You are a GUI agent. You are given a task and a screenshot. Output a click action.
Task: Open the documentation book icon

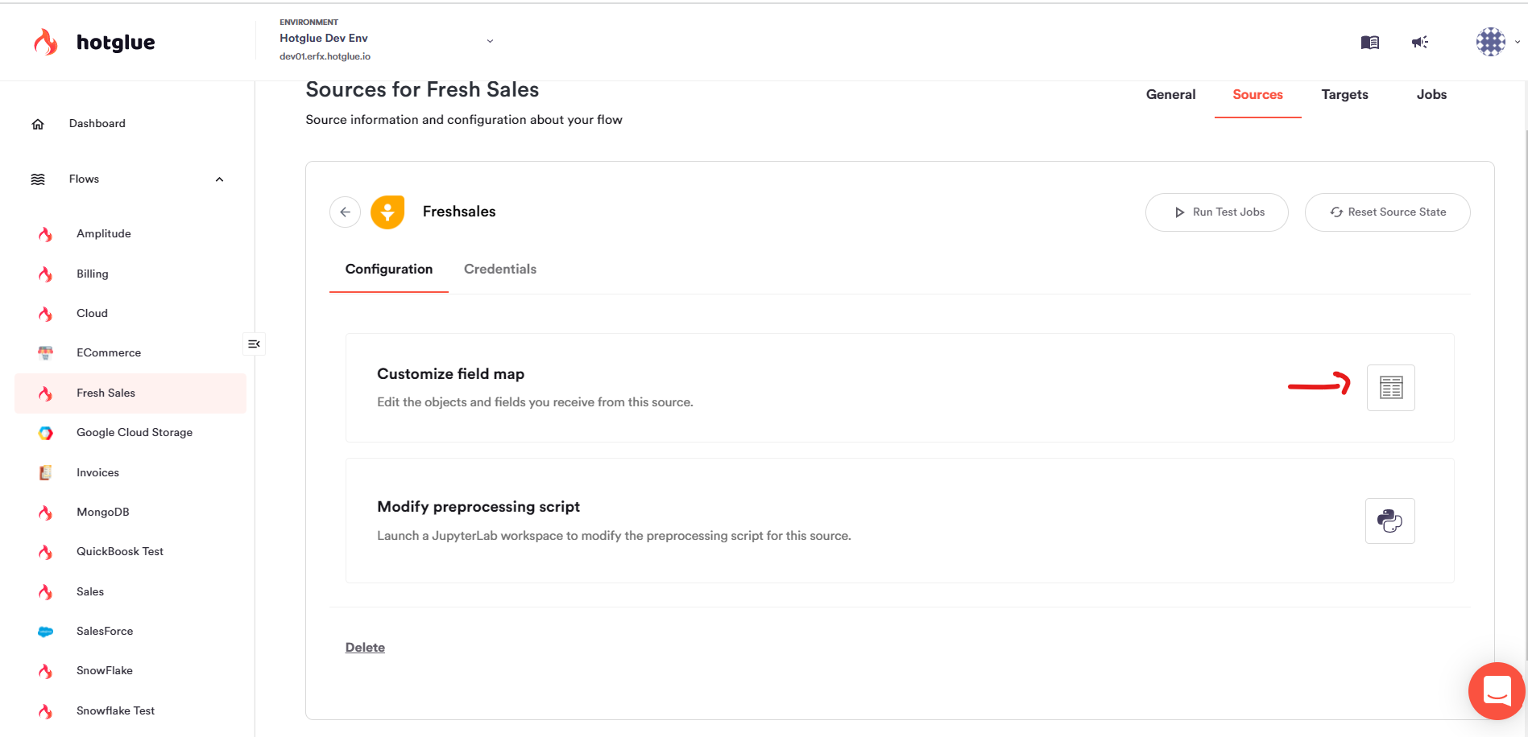pos(1369,43)
